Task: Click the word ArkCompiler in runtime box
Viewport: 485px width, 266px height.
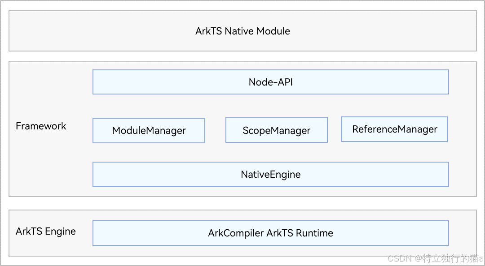Action: [x=236, y=233]
